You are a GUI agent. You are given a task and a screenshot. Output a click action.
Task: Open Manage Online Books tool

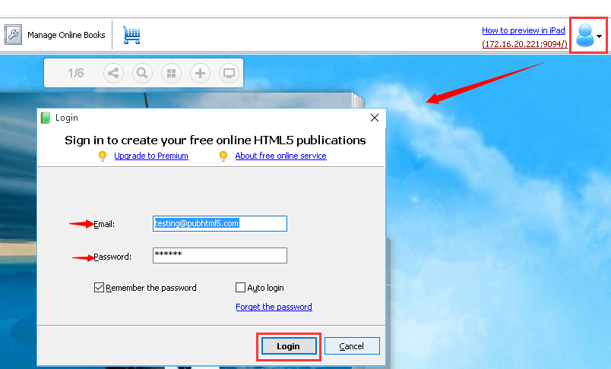click(55, 35)
